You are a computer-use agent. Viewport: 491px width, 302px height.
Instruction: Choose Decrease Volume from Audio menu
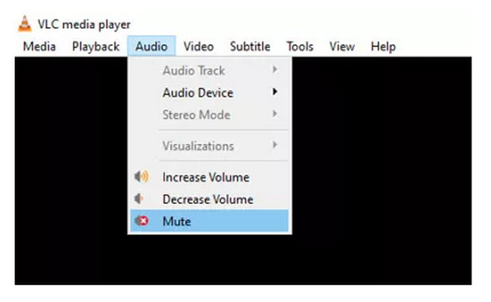209,199
